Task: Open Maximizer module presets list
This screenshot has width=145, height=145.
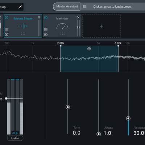Action: click(x=46, y=29)
